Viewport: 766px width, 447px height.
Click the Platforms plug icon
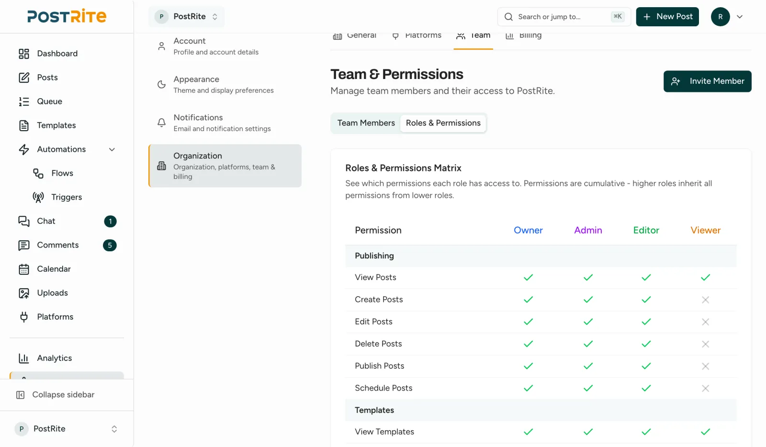(x=24, y=317)
